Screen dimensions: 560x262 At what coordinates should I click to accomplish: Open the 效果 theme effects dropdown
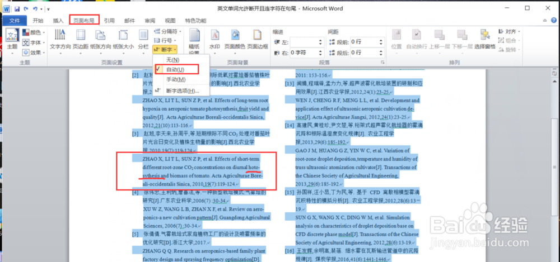click(34, 53)
